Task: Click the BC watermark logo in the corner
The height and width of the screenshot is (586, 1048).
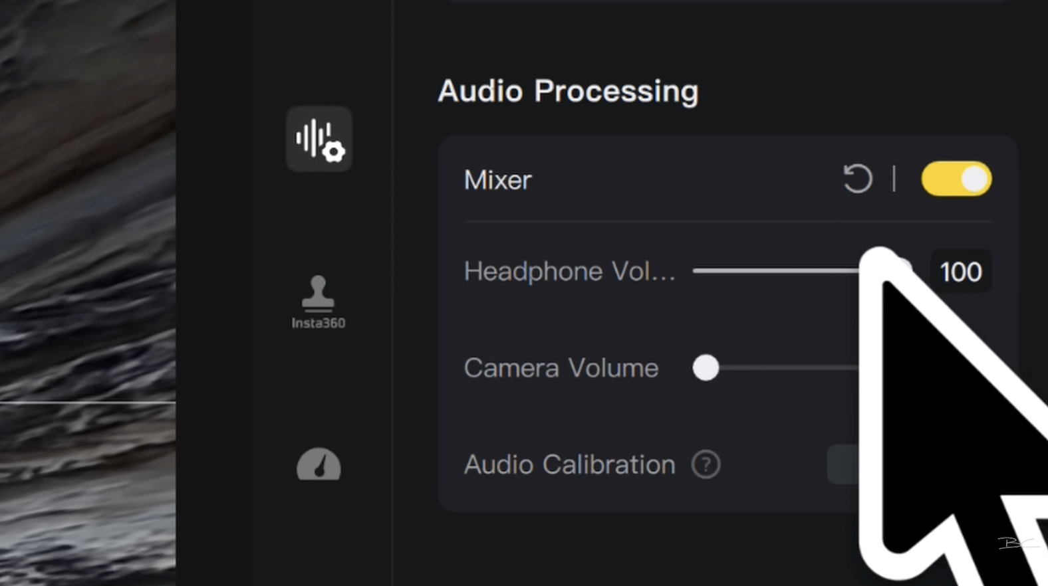Action: tap(1017, 543)
